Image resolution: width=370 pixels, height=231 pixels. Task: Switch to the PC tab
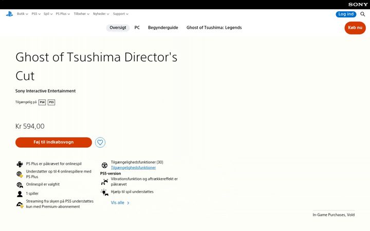pyautogui.click(x=137, y=28)
